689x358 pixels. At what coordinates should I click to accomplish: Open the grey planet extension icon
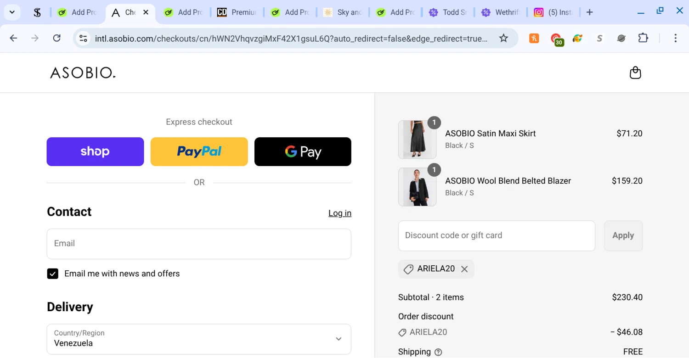coord(621,38)
